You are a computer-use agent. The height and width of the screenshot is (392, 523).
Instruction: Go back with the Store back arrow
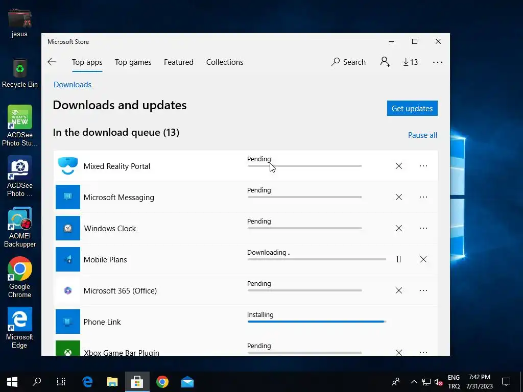point(52,62)
